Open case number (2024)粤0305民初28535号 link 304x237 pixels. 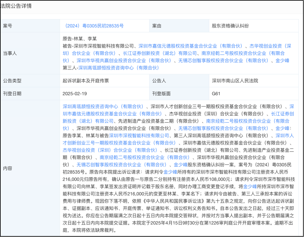pyautogui.click(x=93, y=26)
